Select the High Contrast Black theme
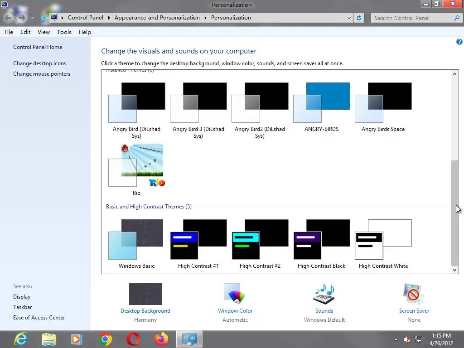 (x=321, y=244)
